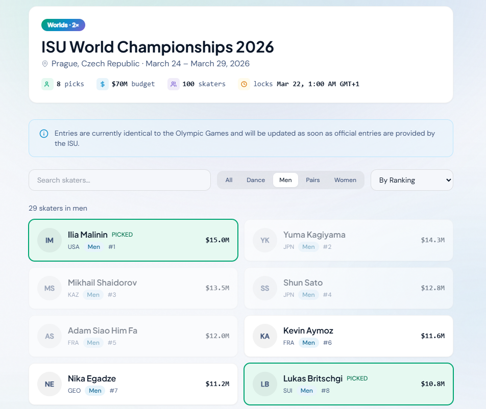Click the NE avatar for Nika Egadze

[x=49, y=384]
